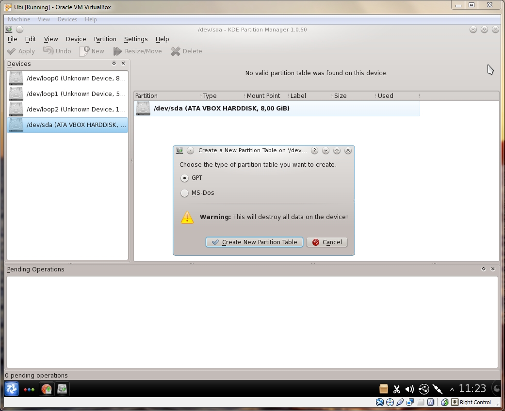Open the installer icon in the taskbar
The width and height of the screenshot is (505, 411).
(x=47, y=389)
